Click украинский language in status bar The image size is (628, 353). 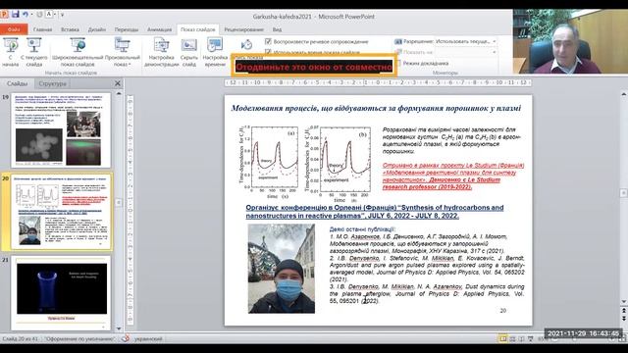click(x=148, y=339)
